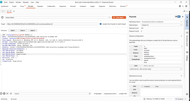Click the payload list scrollbar
The width and height of the screenshot is (190, 101).
(182, 46)
